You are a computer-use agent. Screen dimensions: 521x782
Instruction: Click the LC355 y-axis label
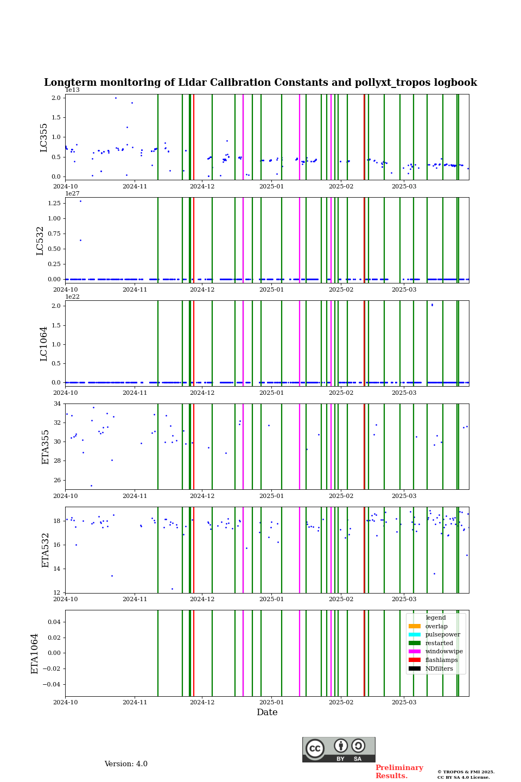(44, 137)
